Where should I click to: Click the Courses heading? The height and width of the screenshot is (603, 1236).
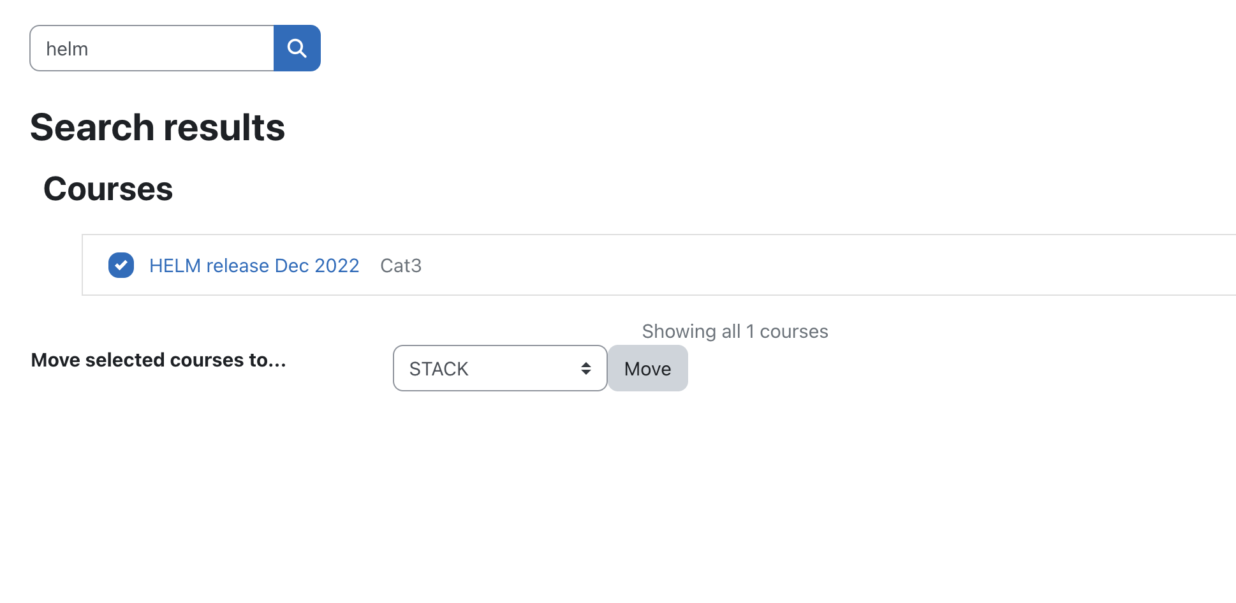click(x=108, y=189)
